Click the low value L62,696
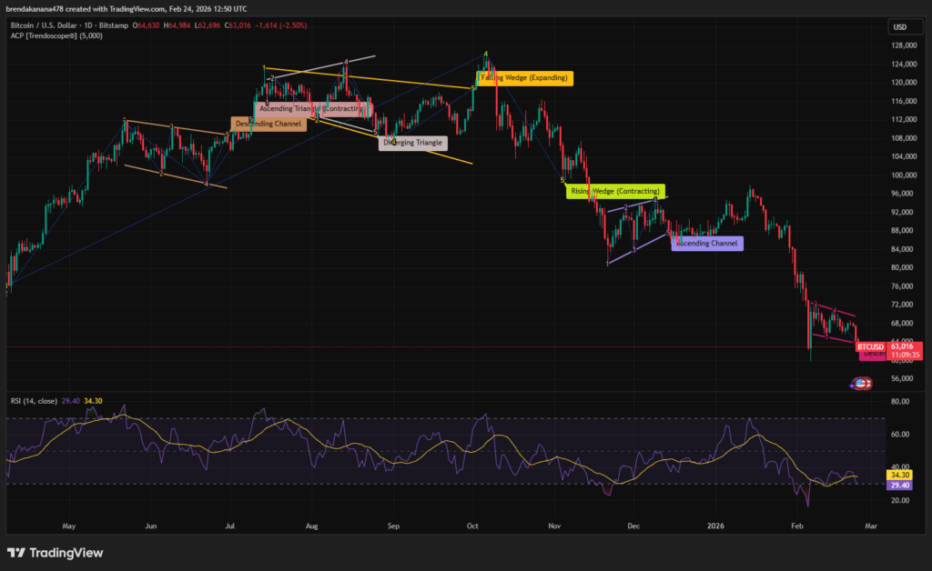Screen dimensions: 932x571 (208, 25)
